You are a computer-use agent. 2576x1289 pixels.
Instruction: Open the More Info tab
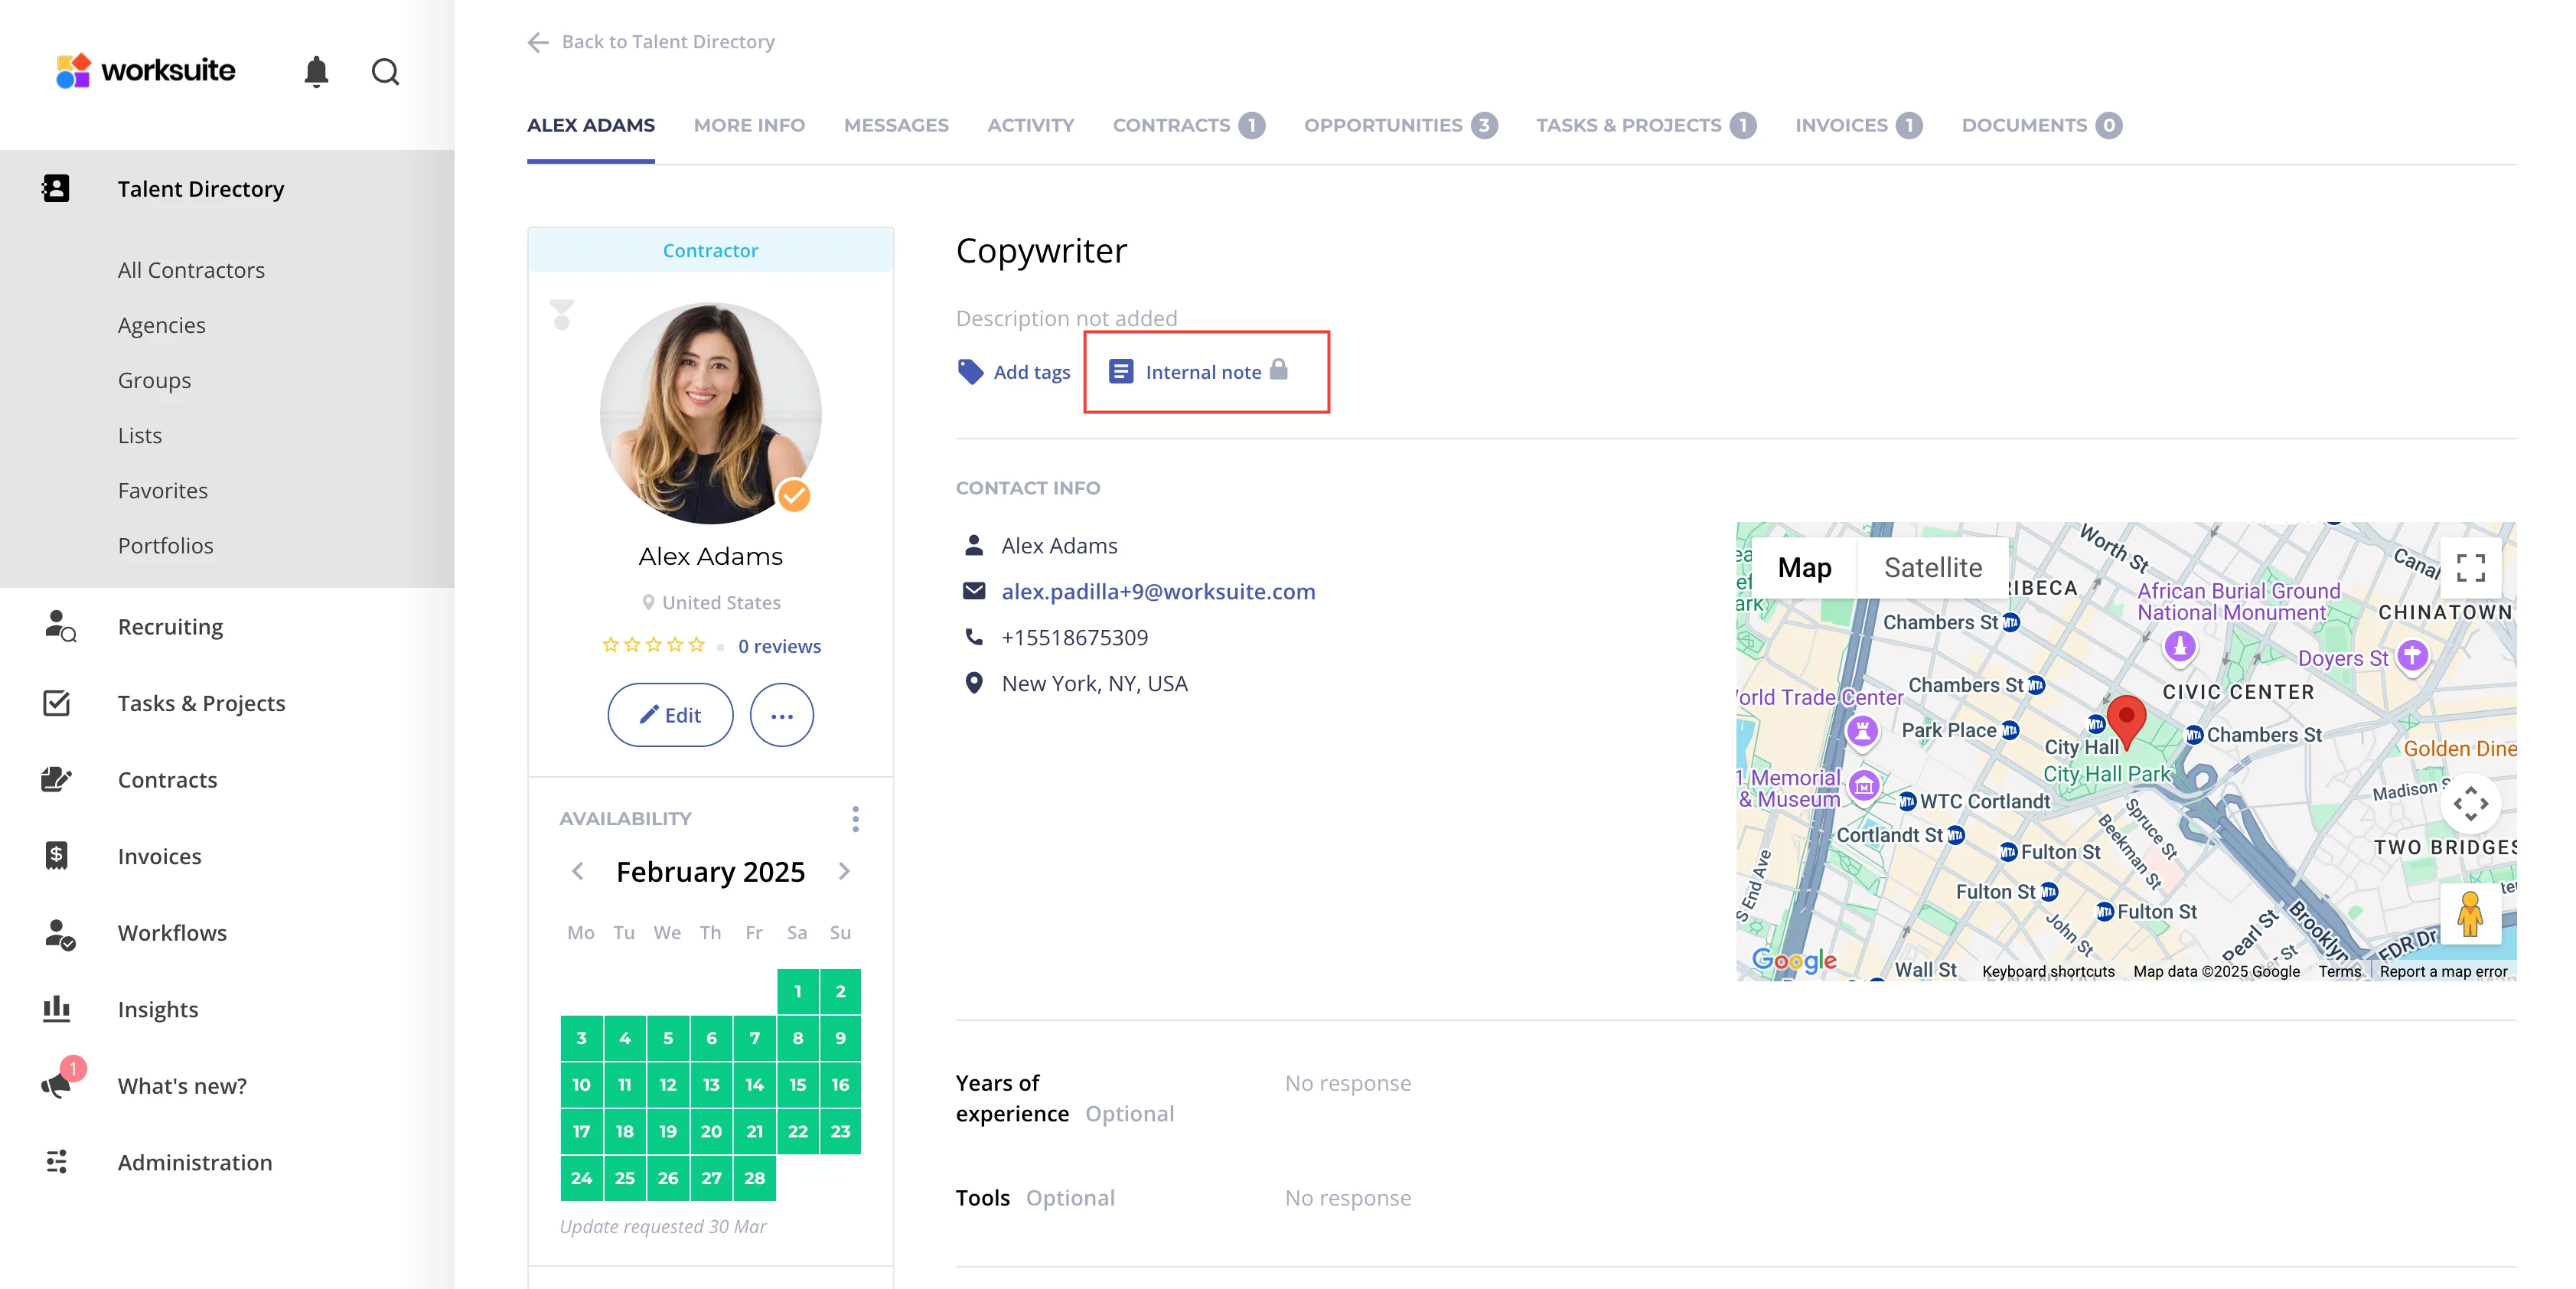click(749, 125)
